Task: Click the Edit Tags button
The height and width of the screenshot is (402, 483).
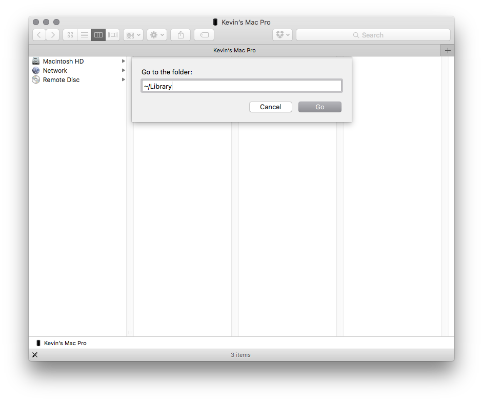Action: (x=204, y=35)
